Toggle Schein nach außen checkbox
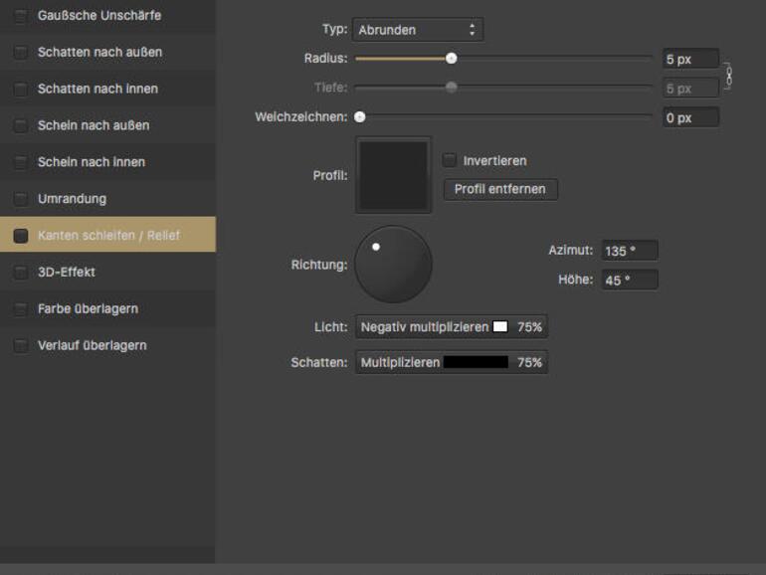 (x=21, y=125)
